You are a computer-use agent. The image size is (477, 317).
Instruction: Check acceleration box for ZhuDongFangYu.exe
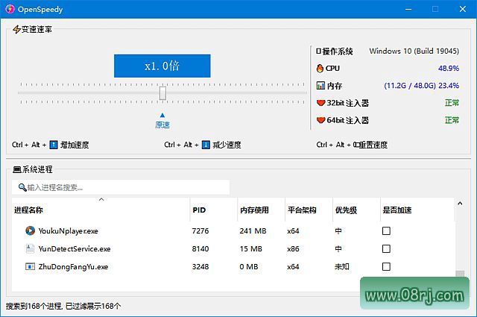point(386,266)
